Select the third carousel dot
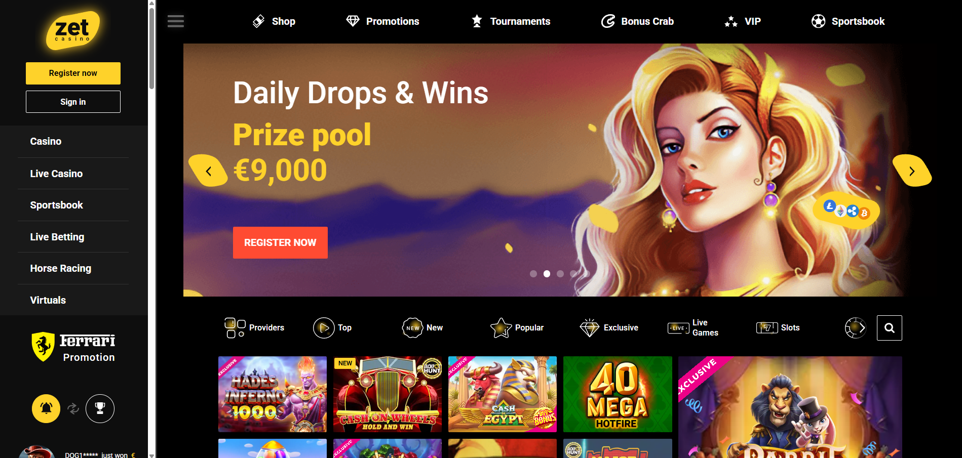962x458 pixels. (560, 274)
